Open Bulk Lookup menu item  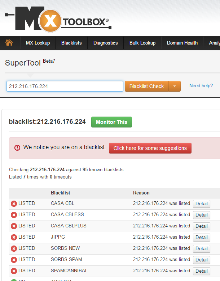click(x=142, y=43)
